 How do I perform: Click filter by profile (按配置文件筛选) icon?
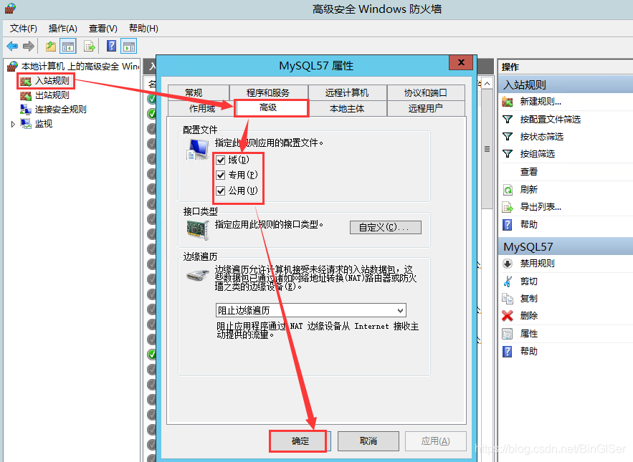tap(508, 119)
